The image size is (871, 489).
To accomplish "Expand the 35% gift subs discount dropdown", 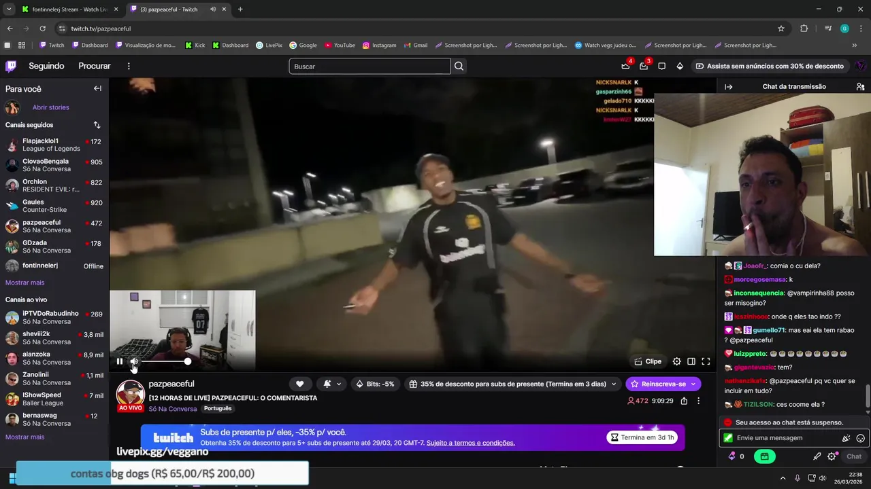I will 512,384.
